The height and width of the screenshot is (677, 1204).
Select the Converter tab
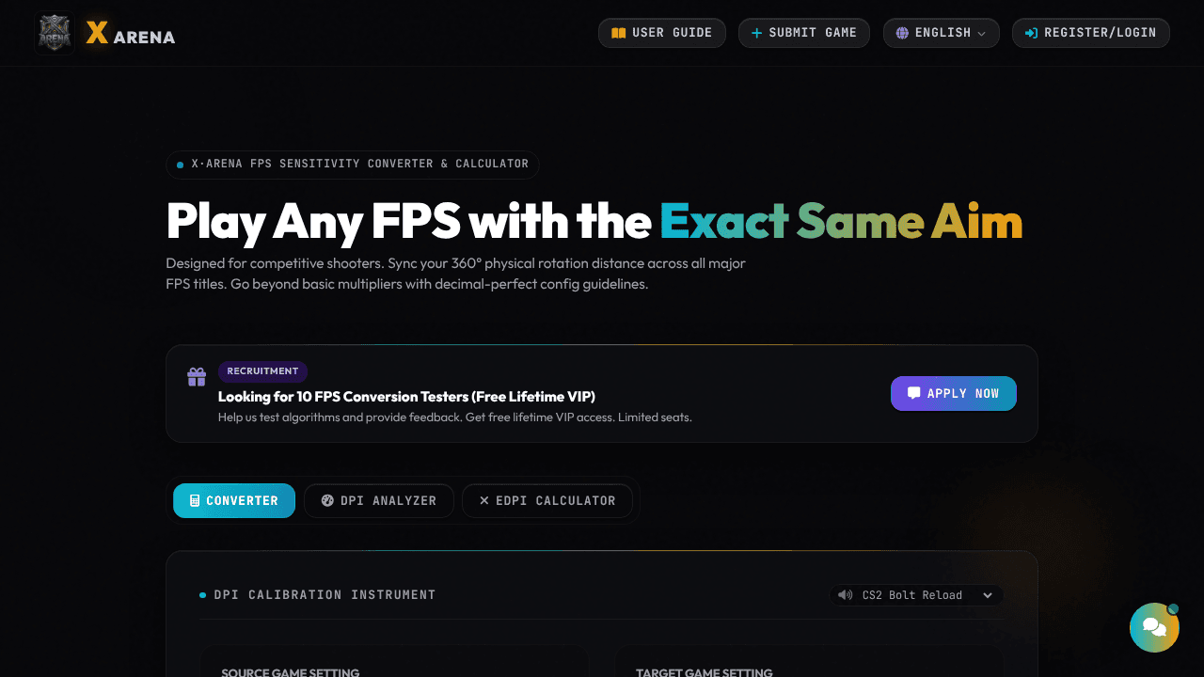pos(234,501)
